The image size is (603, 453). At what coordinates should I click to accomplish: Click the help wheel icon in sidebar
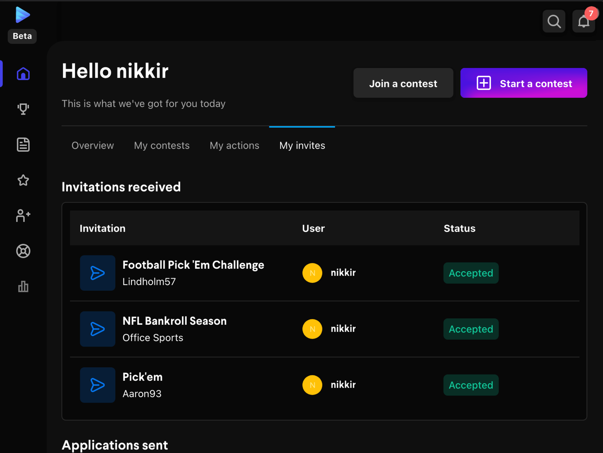point(23,251)
